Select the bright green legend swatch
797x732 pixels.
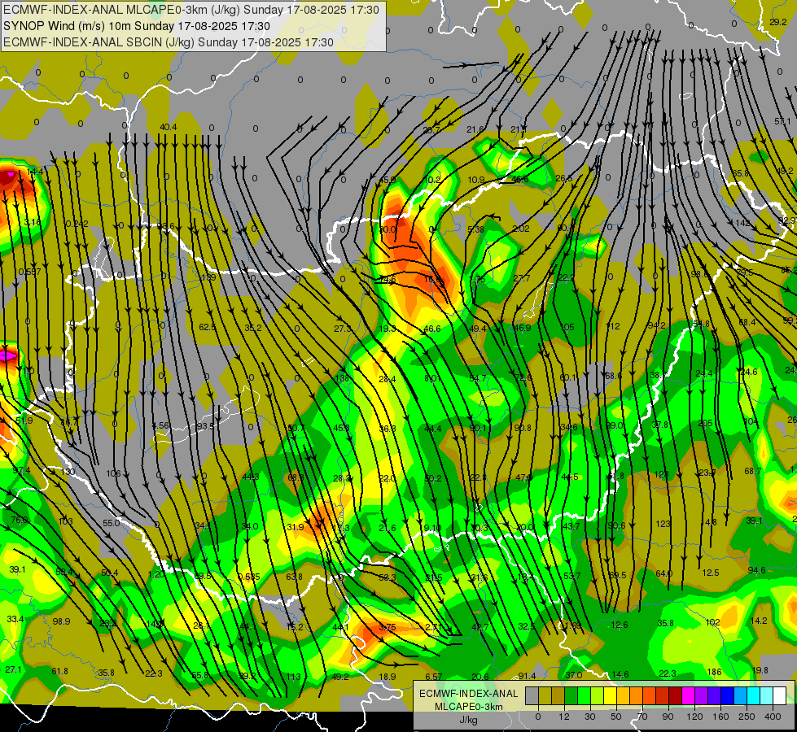[x=584, y=695]
